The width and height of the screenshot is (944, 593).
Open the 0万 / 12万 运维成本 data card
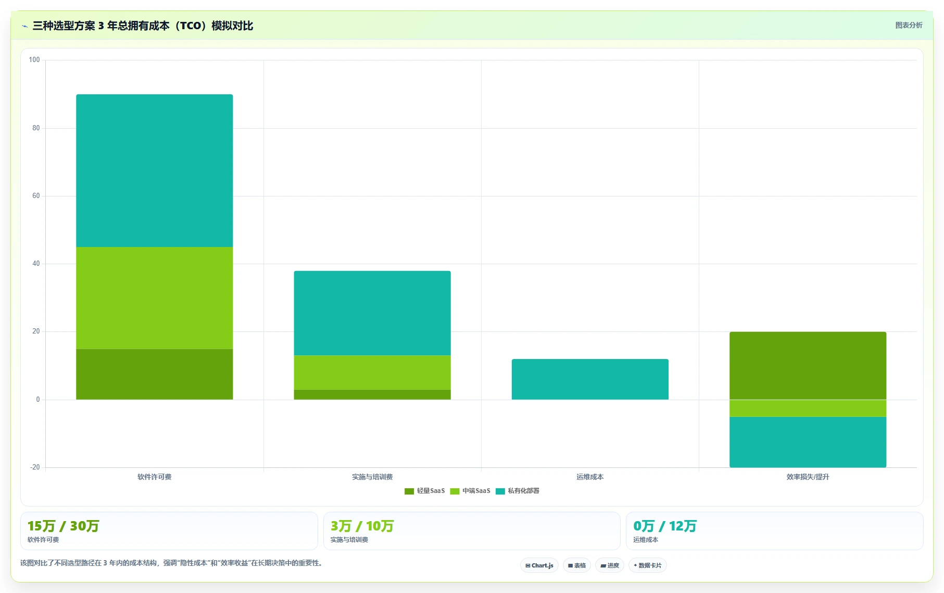(x=775, y=531)
